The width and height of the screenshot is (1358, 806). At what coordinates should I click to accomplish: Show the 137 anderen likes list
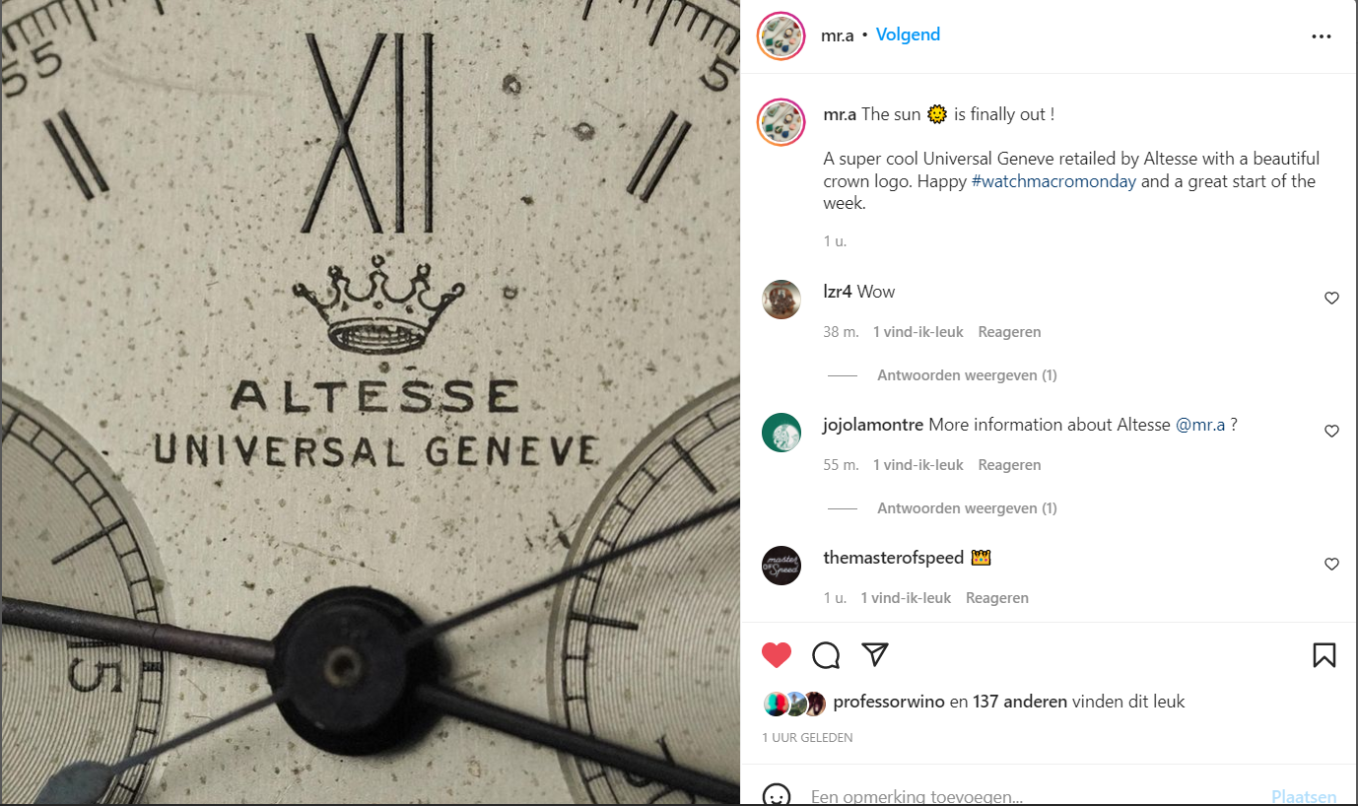(x=1020, y=702)
